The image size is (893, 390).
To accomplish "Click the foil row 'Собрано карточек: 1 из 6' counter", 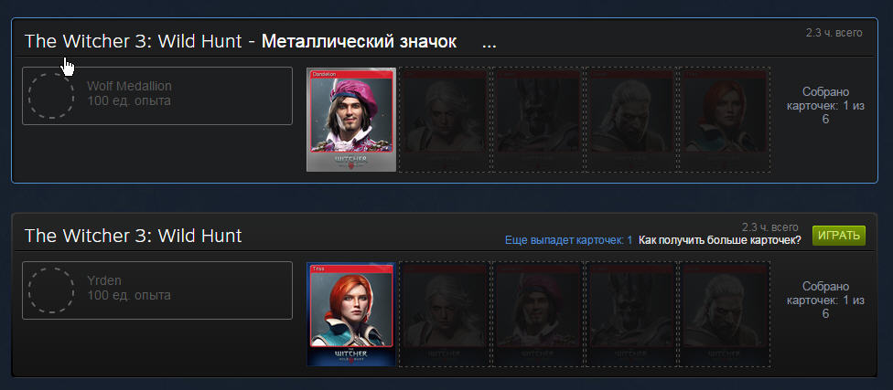I will click(825, 105).
